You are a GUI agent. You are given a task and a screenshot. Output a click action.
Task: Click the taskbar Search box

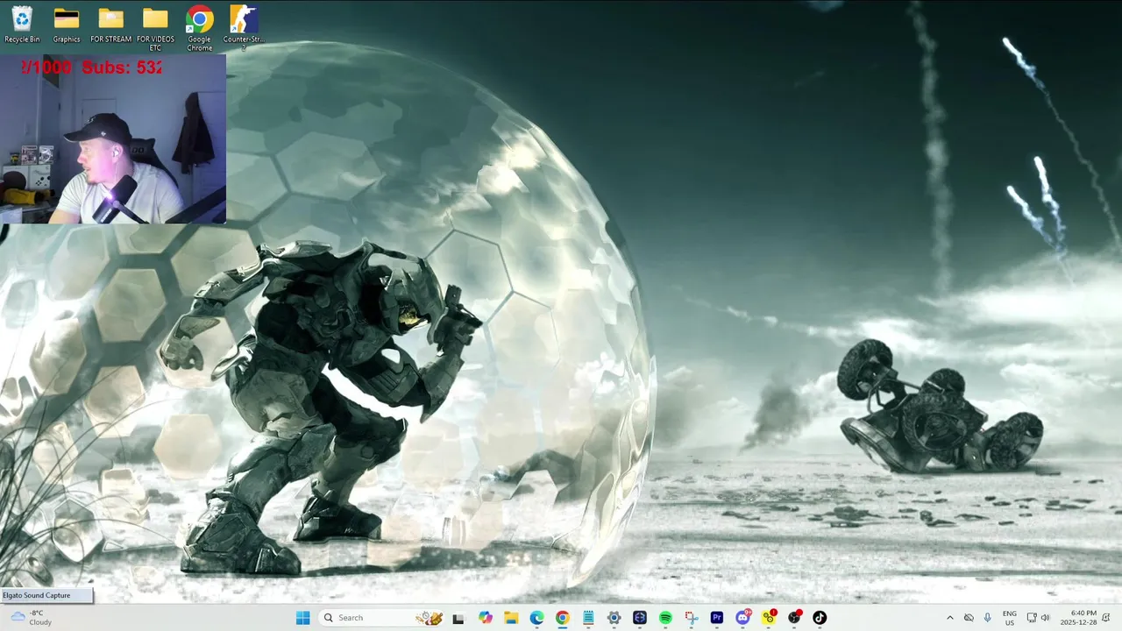[x=381, y=618]
